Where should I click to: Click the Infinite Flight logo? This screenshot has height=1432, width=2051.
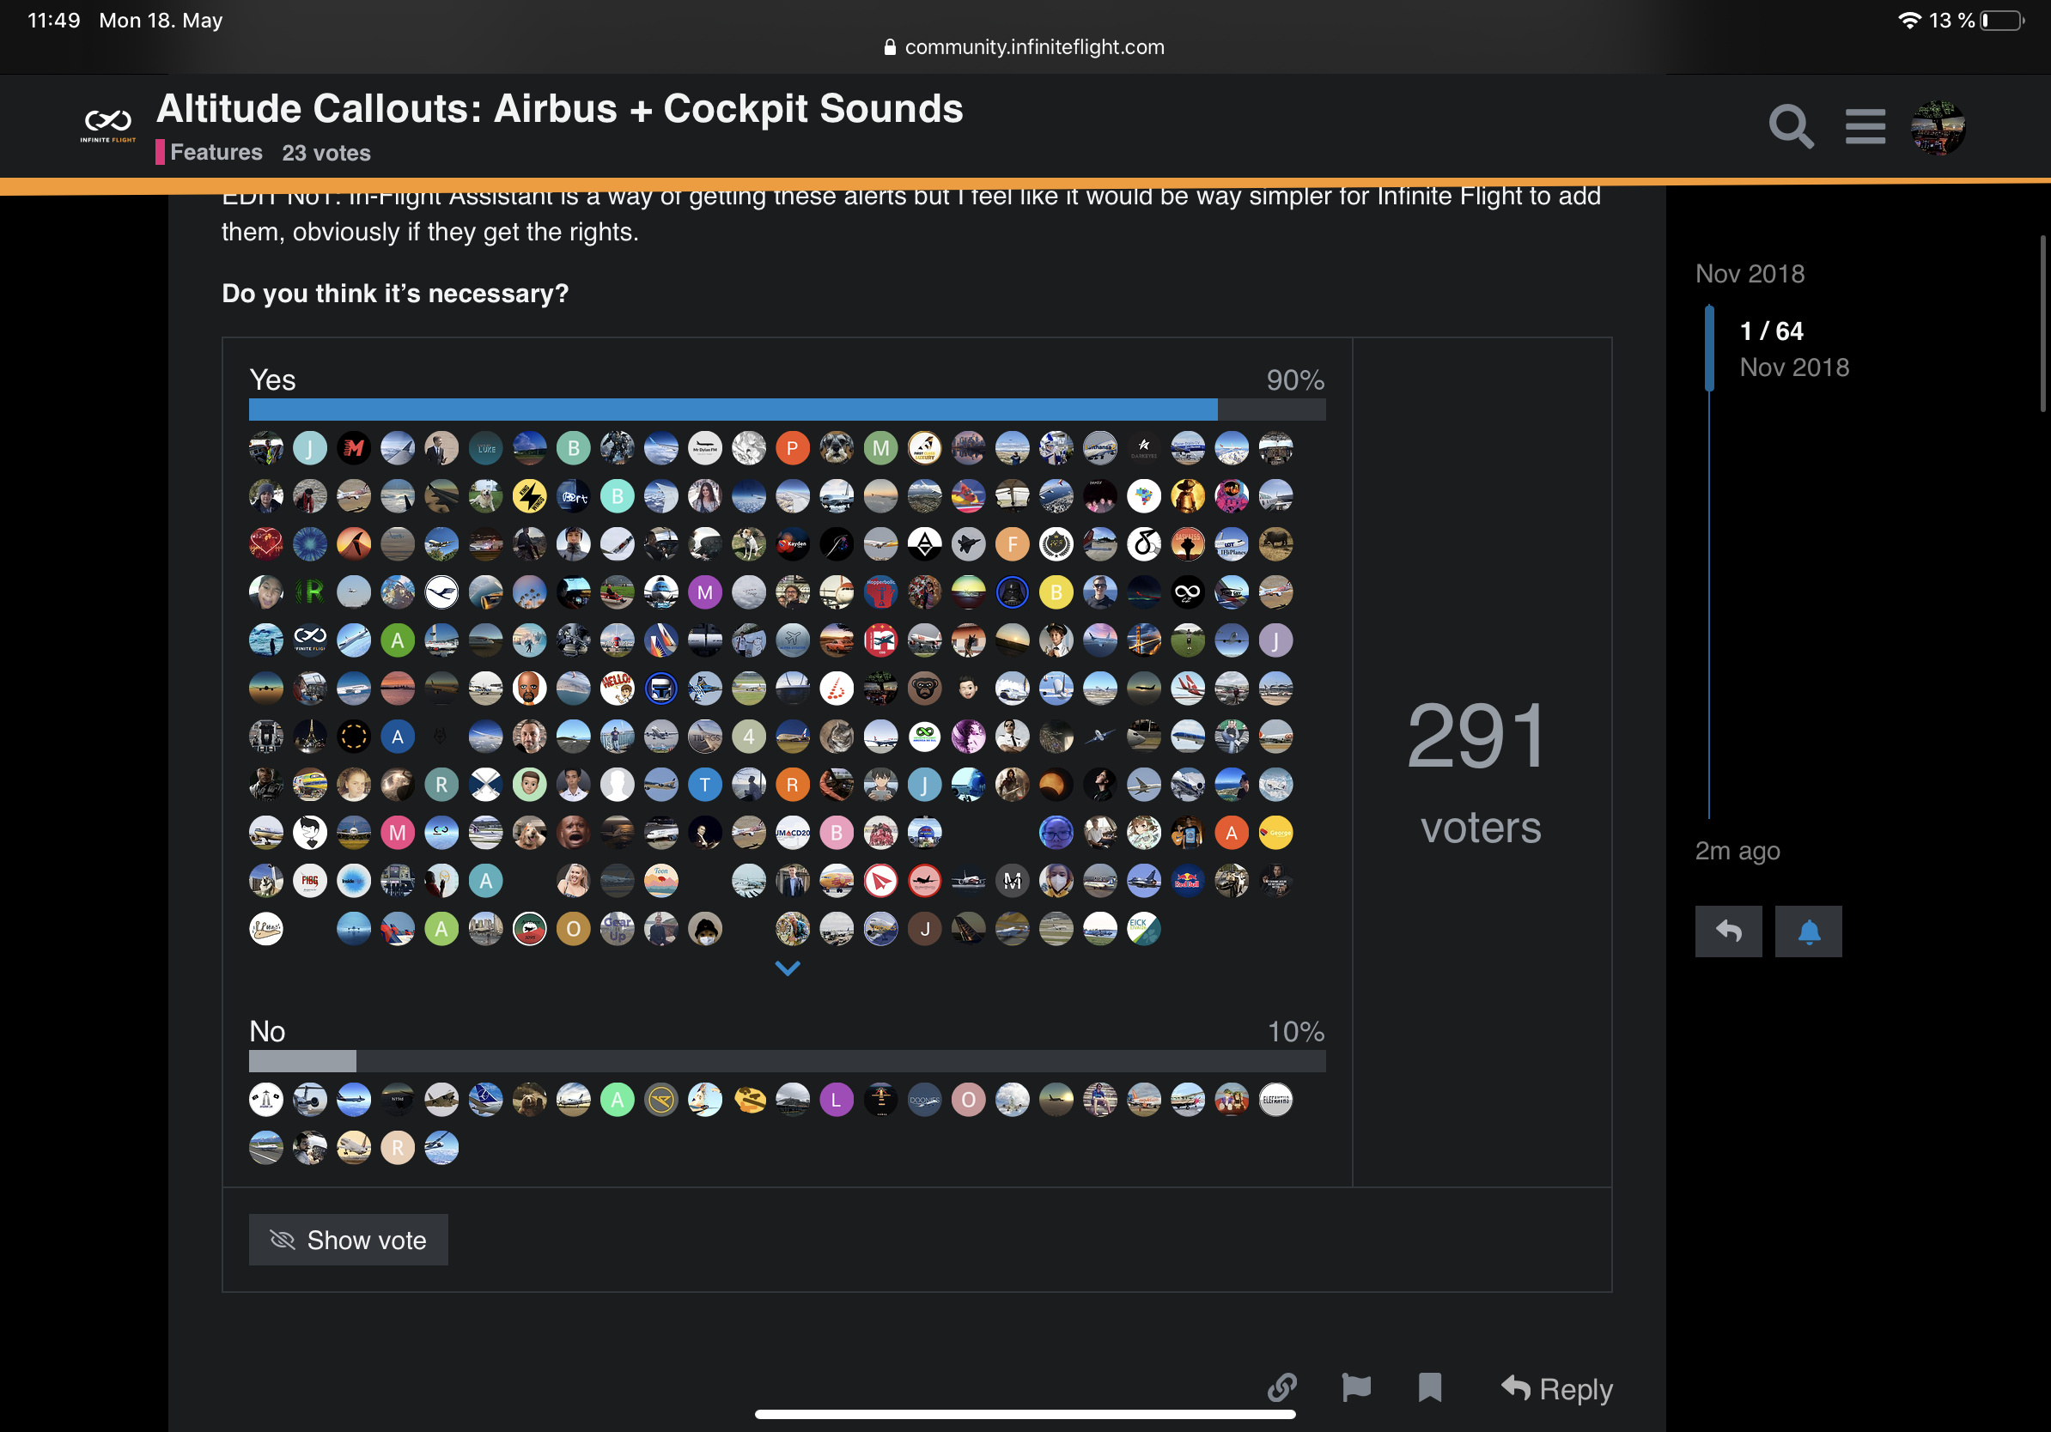point(108,125)
